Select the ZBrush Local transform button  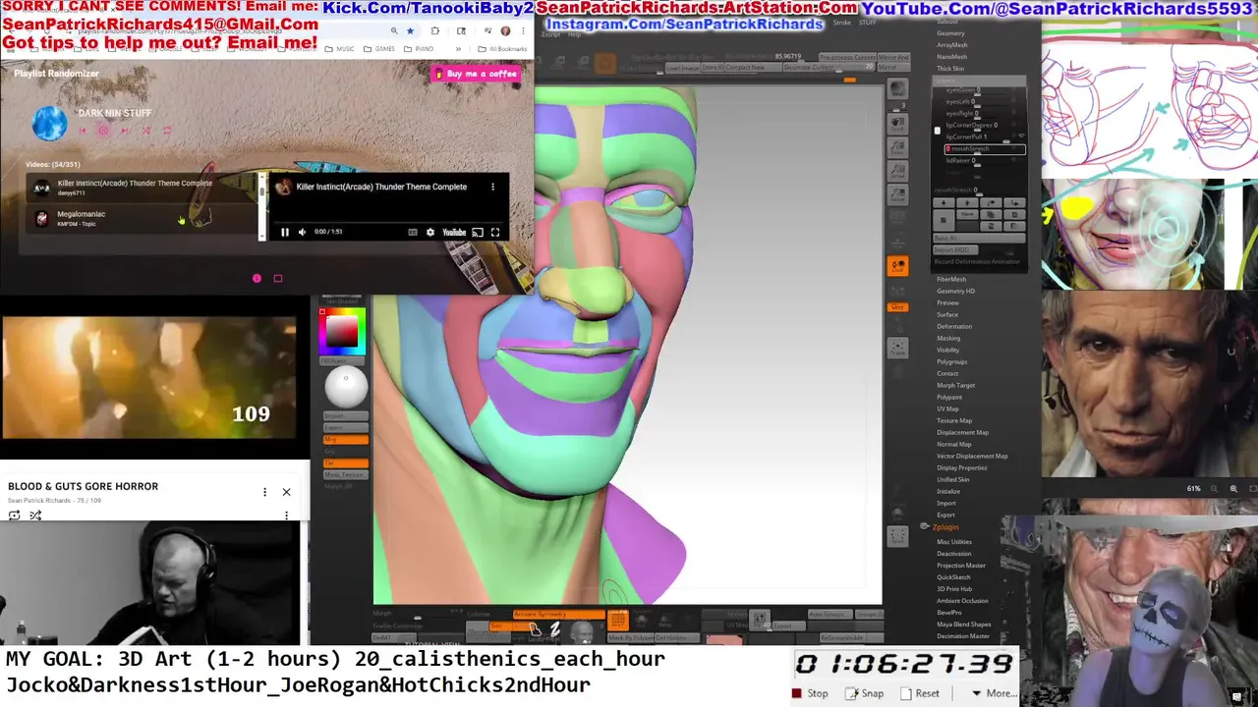897,266
